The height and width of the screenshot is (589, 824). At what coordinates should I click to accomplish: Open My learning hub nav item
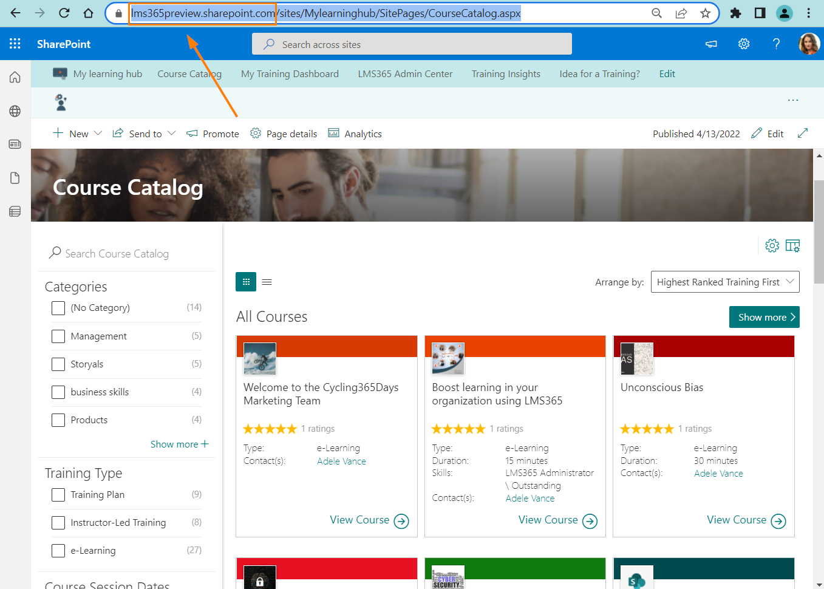point(107,73)
